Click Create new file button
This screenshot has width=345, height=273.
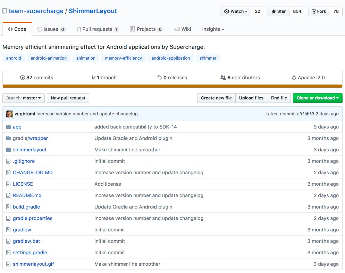216,98
